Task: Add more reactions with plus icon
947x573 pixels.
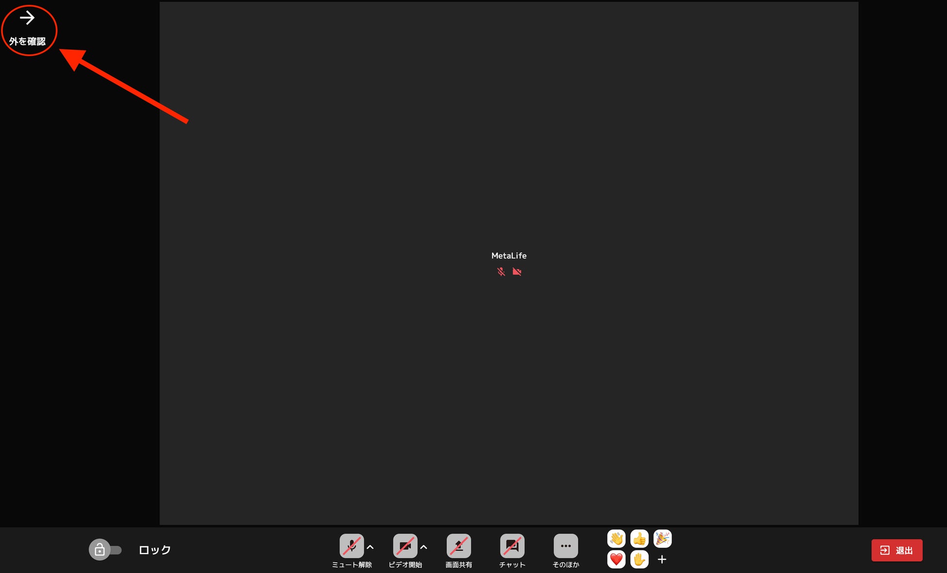Action: [662, 559]
